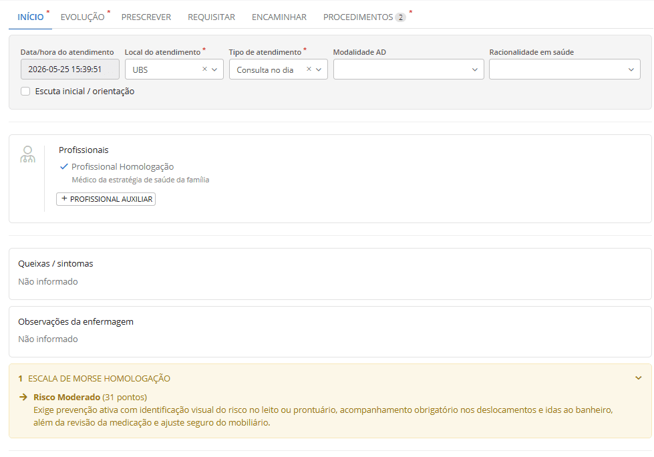This screenshot has width=654, height=457.
Task: Expand Tipo de atendimento dropdown arrow
Action: pyautogui.click(x=319, y=69)
